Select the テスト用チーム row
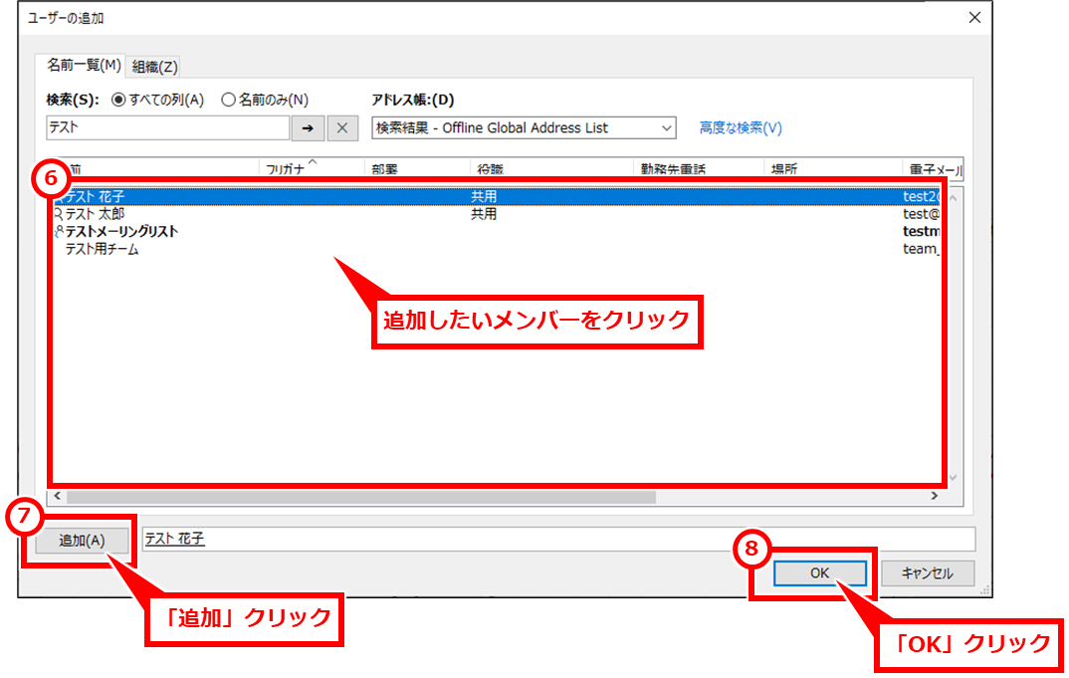 point(497,250)
